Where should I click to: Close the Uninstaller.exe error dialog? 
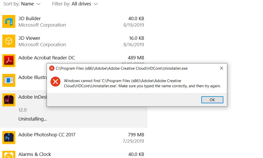[x=221, y=68]
